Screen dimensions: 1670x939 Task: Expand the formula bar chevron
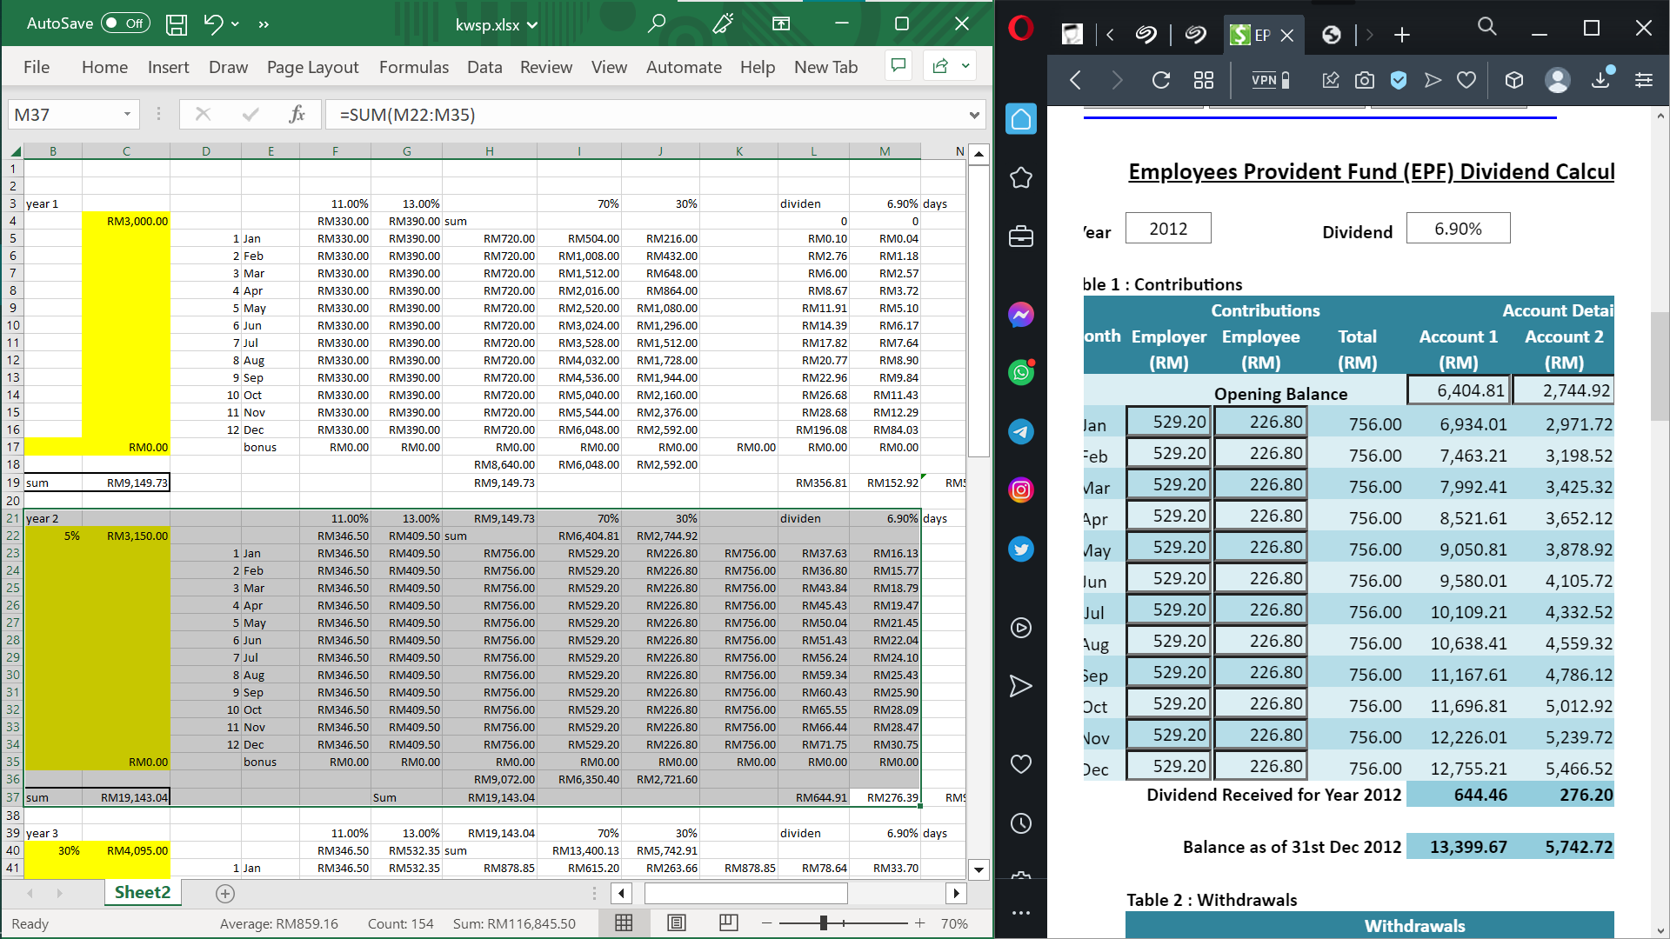974,115
